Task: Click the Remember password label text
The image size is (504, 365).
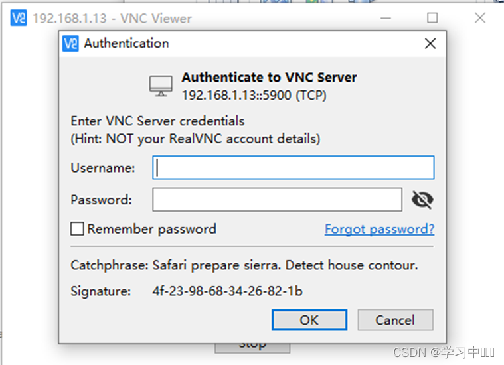Action: (x=151, y=229)
